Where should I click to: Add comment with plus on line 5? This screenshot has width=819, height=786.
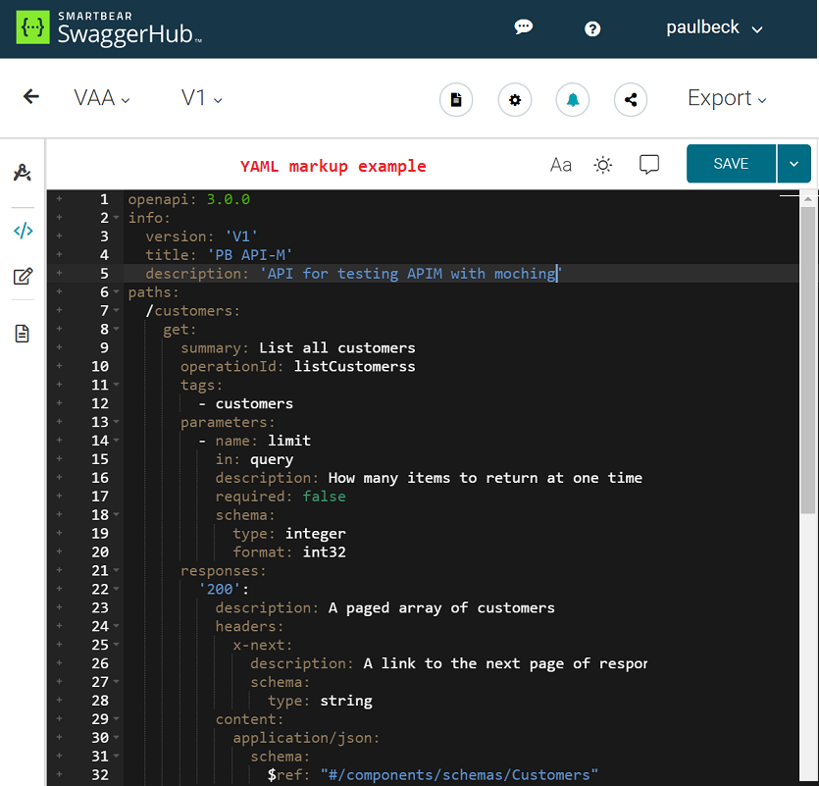click(59, 273)
